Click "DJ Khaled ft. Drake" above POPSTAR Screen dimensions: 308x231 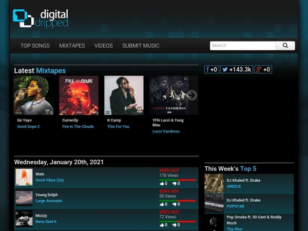243,200
